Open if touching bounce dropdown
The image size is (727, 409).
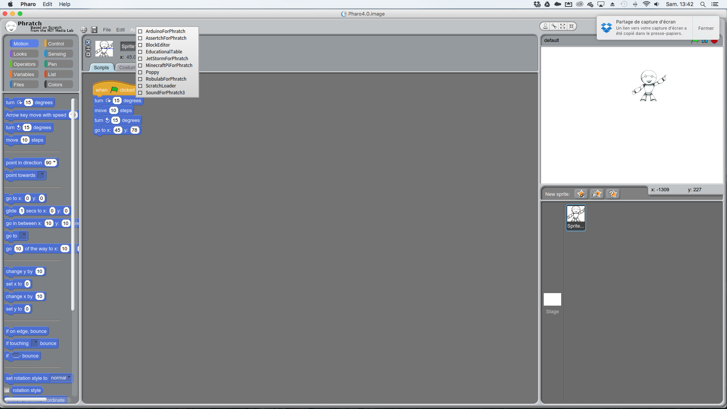[x=35, y=343]
